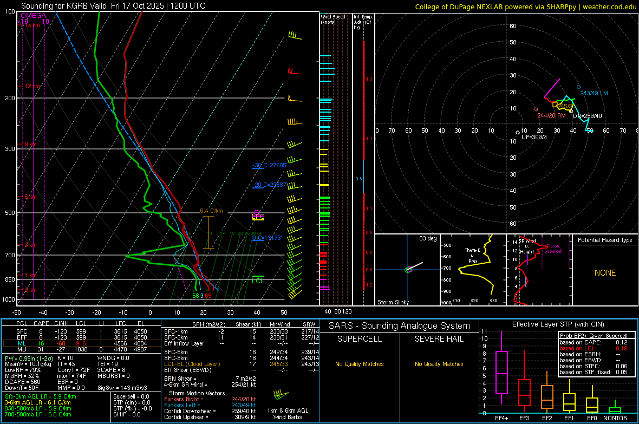Screen dimensions: 639x424
Task: Click the MeanW = 10.1g/kg value
Action: coord(28,364)
